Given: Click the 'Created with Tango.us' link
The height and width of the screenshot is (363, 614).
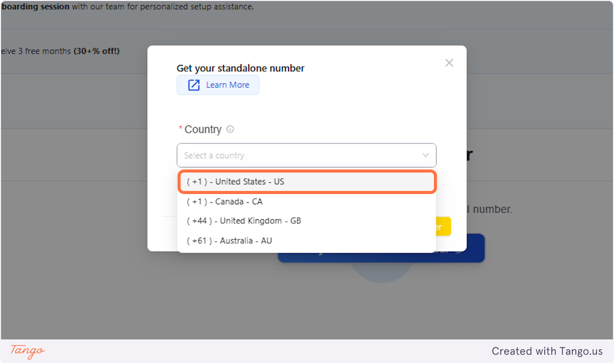Looking at the screenshot, I should click(x=547, y=351).
